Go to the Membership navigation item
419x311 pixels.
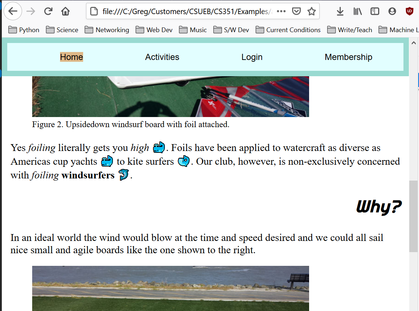click(348, 57)
